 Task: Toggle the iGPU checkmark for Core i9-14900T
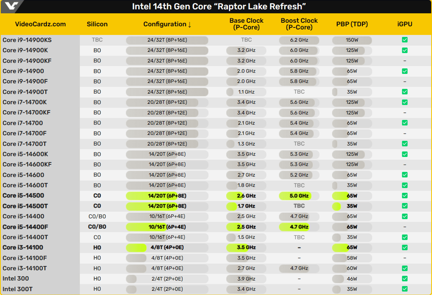click(x=405, y=92)
